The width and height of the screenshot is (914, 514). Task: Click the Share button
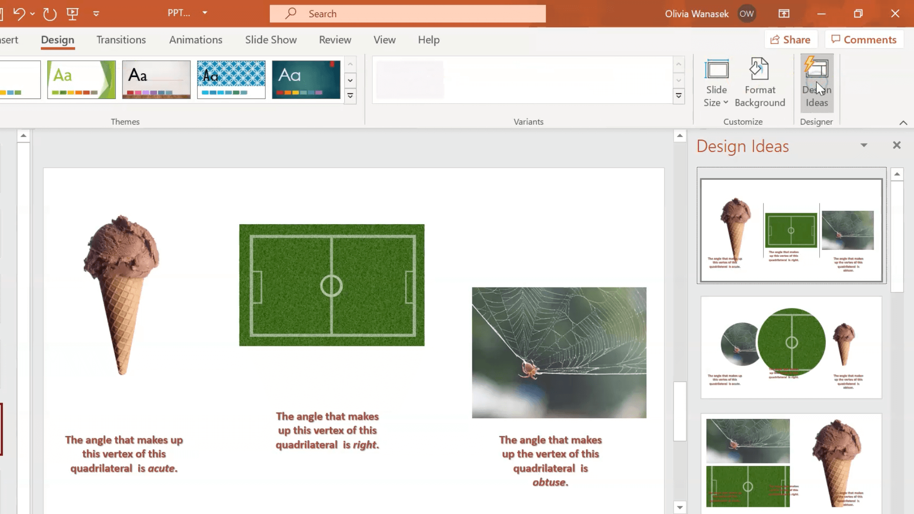pos(790,39)
